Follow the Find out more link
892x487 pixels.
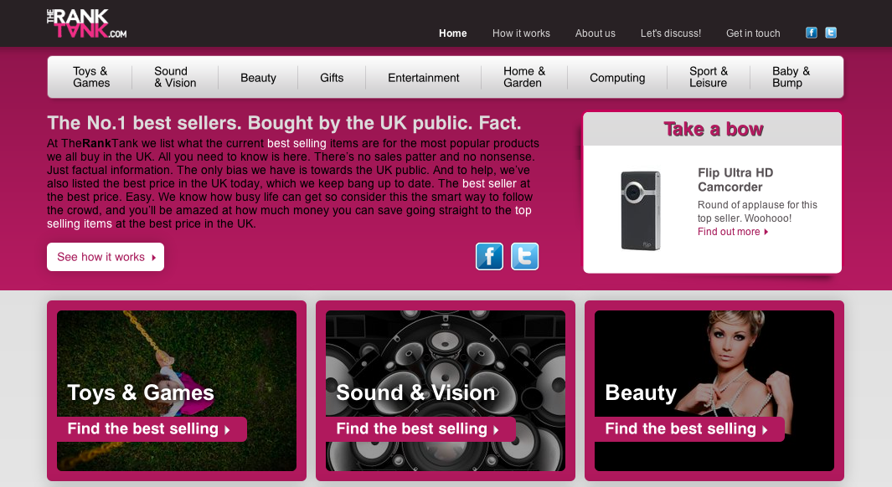point(733,232)
